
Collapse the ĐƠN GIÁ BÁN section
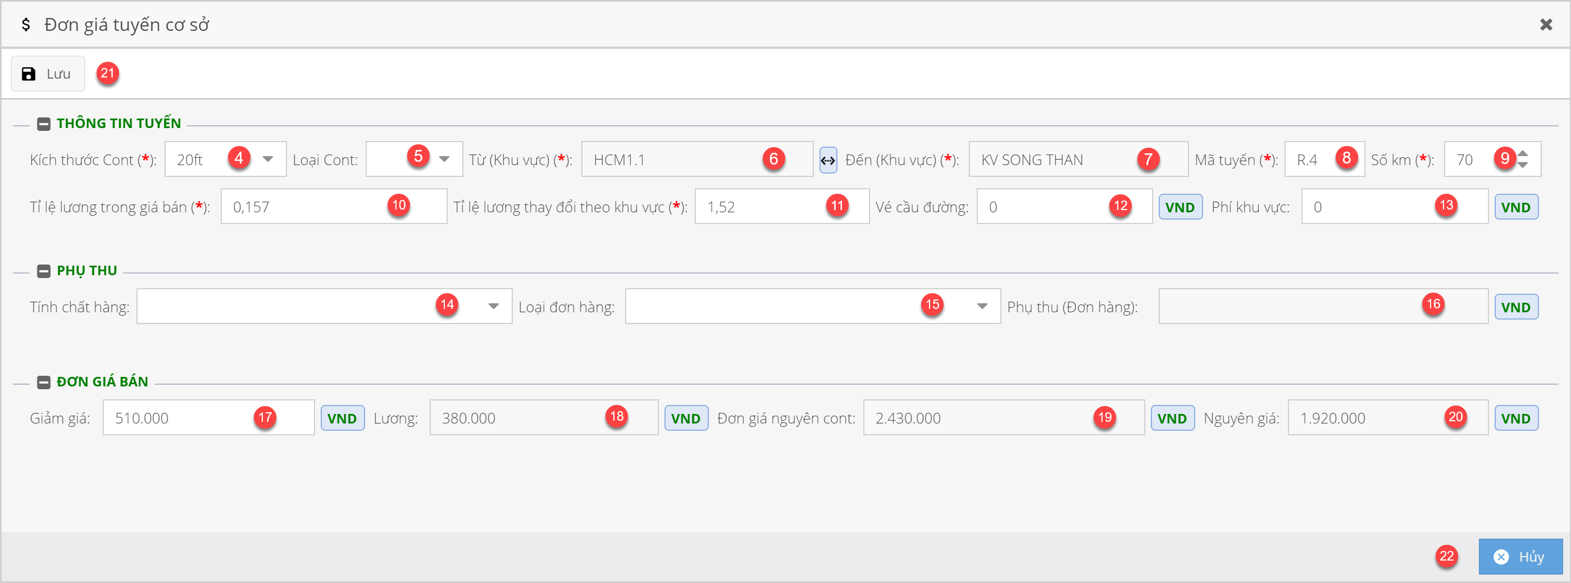(43, 382)
